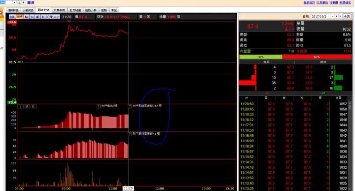Select the 11:20:45 trade row
The image size is (355, 191).
(293, 109)
